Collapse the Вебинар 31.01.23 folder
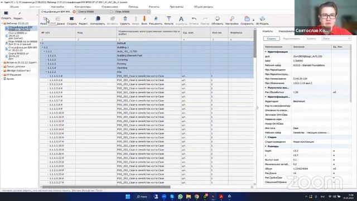The image size is (357, 201). [2, 23]
